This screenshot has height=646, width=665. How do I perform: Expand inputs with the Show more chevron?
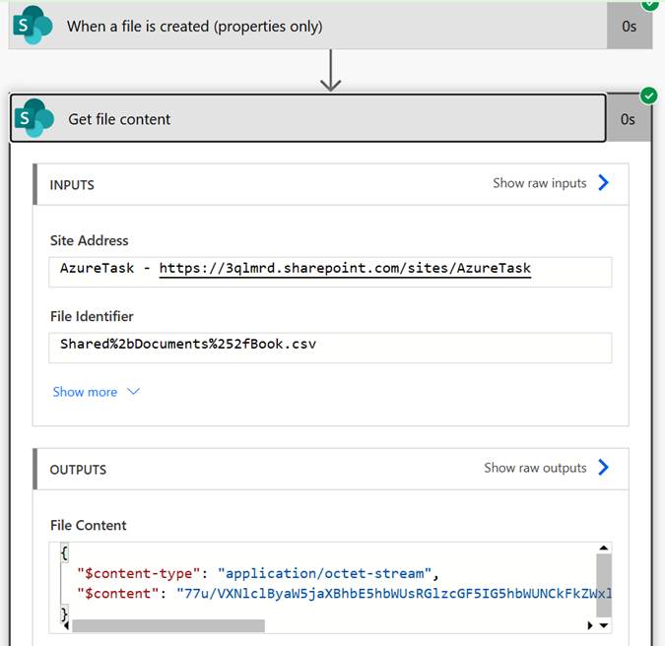tap(133, 391)
